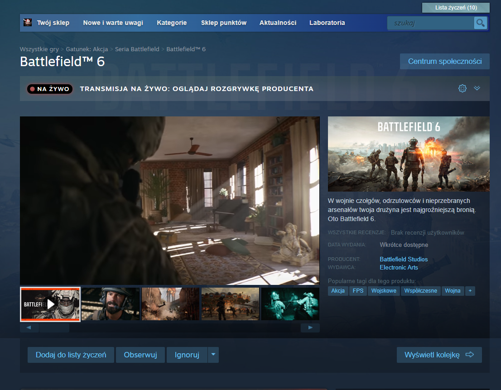Go to Sklep punktów tab
The height and width of the screenshot is (390, 501).
[224, 23]
